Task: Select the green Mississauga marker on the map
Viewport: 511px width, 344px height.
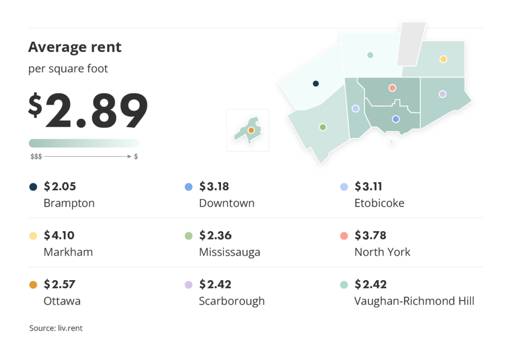Action: coord(323,127)
